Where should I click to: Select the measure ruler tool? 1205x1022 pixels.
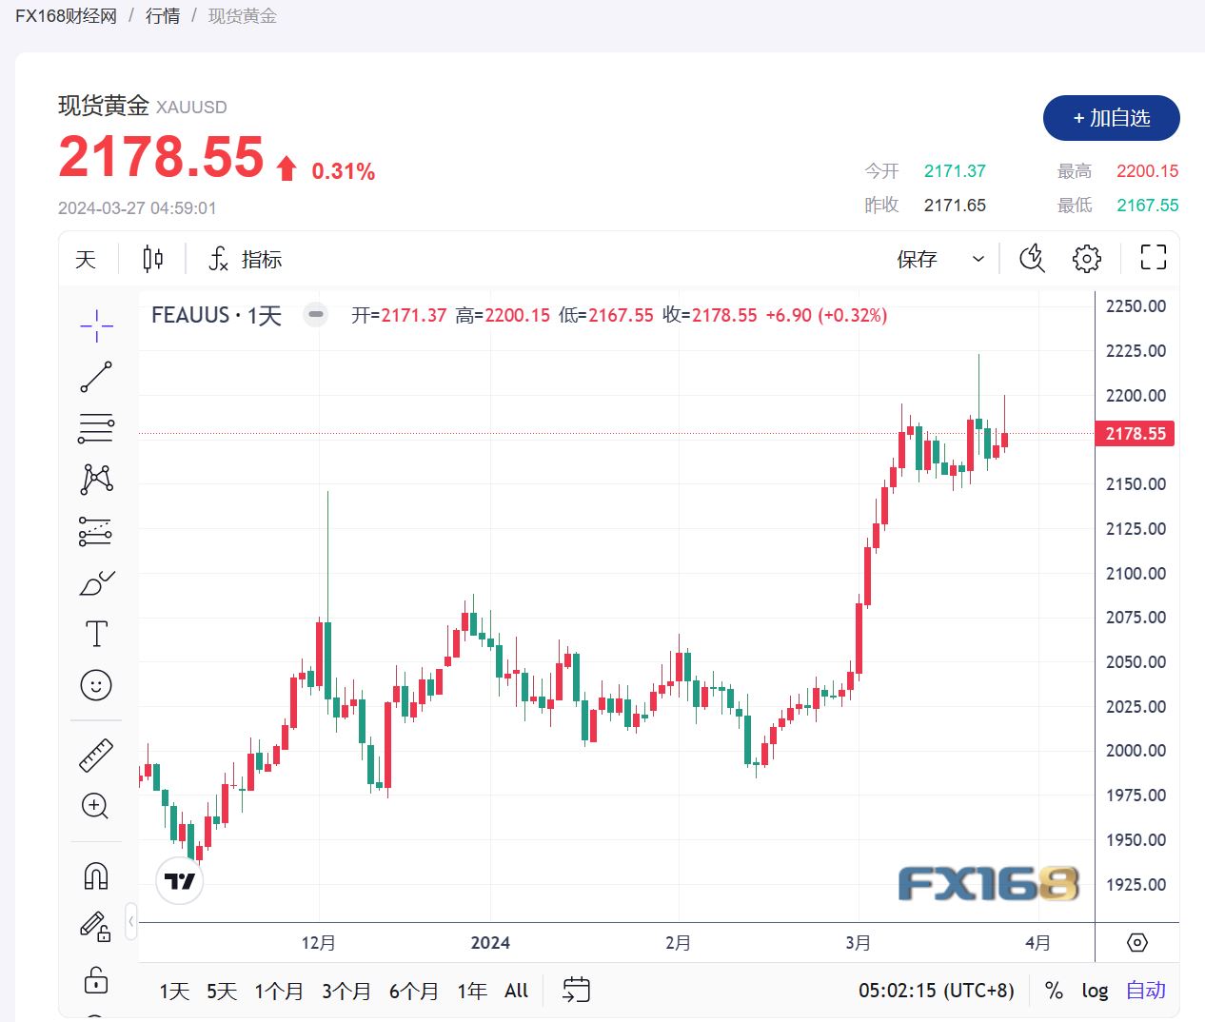[x=95, y=753]
